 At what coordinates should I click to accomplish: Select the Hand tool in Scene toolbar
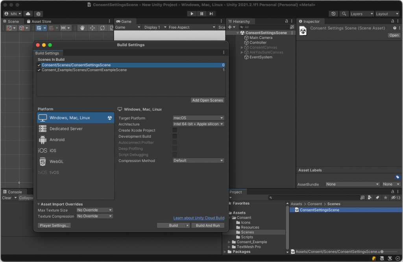coord(83,28)
